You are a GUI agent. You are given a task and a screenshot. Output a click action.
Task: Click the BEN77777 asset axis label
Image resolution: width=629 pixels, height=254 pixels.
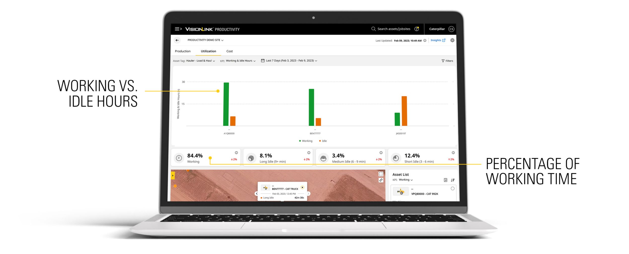[x=315, y=134]
